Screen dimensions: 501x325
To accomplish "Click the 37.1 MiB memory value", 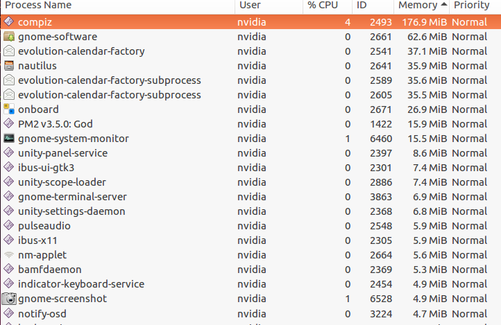I will 427,51.
